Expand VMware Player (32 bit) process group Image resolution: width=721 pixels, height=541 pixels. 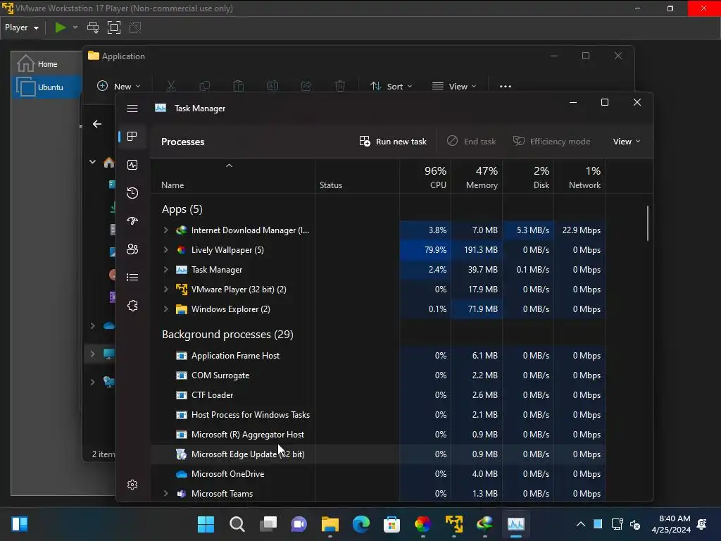point(166,290)
